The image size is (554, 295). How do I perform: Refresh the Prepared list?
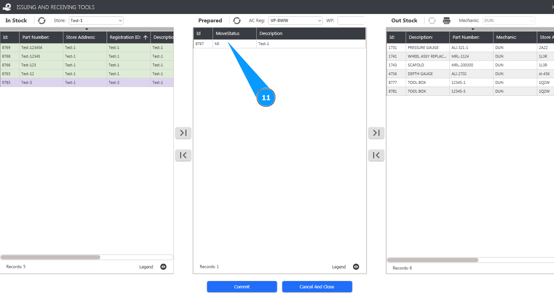237,20
